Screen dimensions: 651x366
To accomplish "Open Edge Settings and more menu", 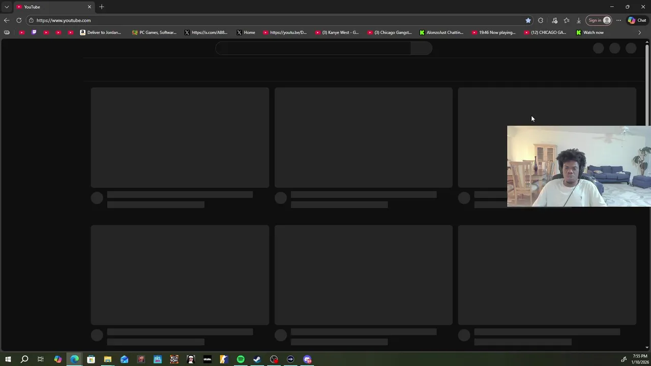I will 618,20.
